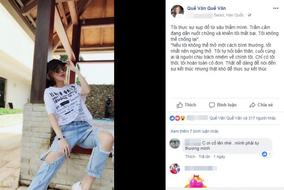Viewport: 284px width, 190px height.
Task: Open Quế Vân Quế Vân profile avatar
Action: tap(177, 11)
